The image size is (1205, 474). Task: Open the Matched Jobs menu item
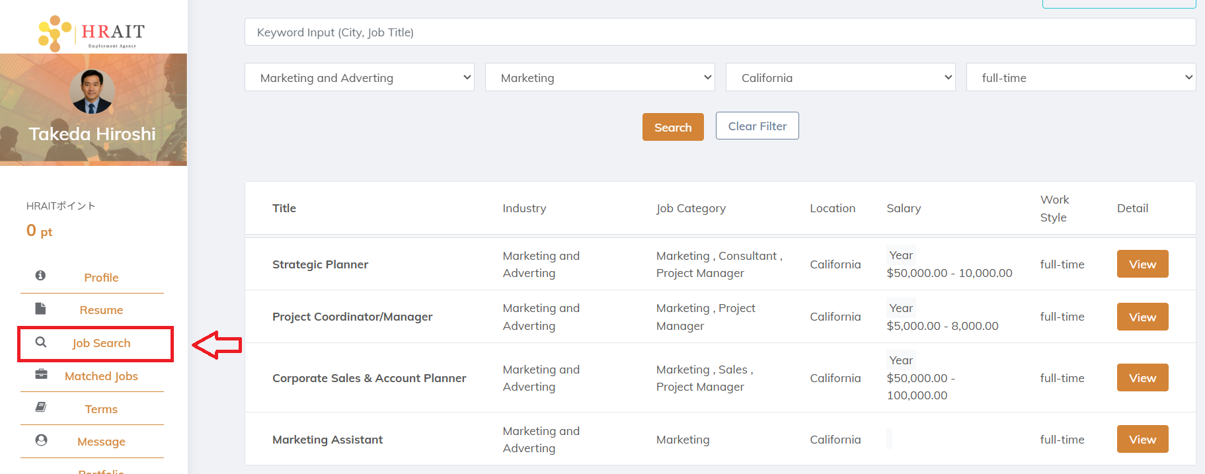tap(101, 376)
